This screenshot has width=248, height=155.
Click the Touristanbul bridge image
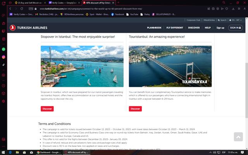[x=170, y=66]
